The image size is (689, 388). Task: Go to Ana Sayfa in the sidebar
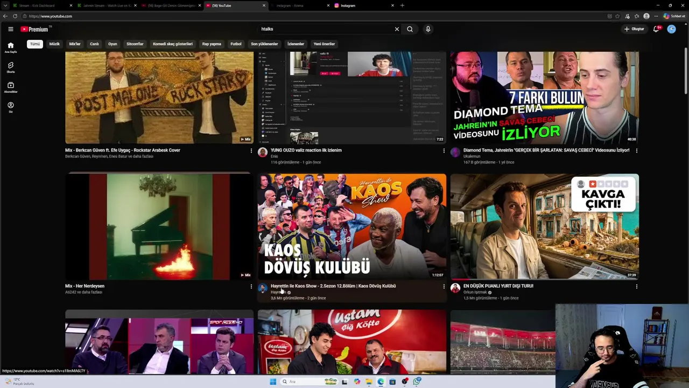tap(10, 48)
